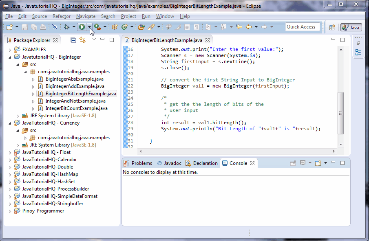Toggle Link with Editor in Package Explorer
The height and width of the screenshot is (241, 369).
pos(82,39)
